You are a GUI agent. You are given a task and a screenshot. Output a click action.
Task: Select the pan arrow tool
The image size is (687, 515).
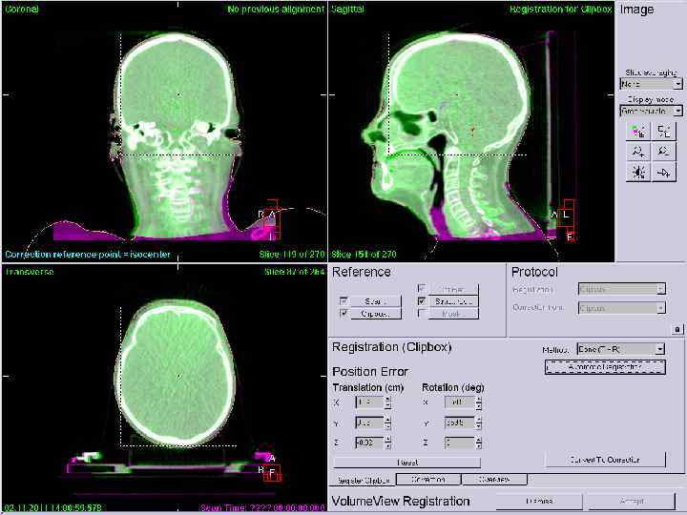tap(664, 173)
